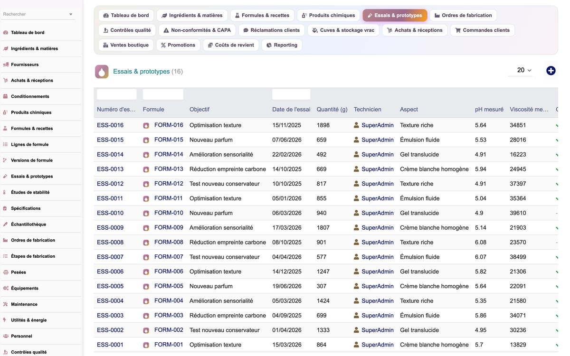Open the Reporting tab
This screenshot has height=356, width=570.
click(x=282, y=45)
